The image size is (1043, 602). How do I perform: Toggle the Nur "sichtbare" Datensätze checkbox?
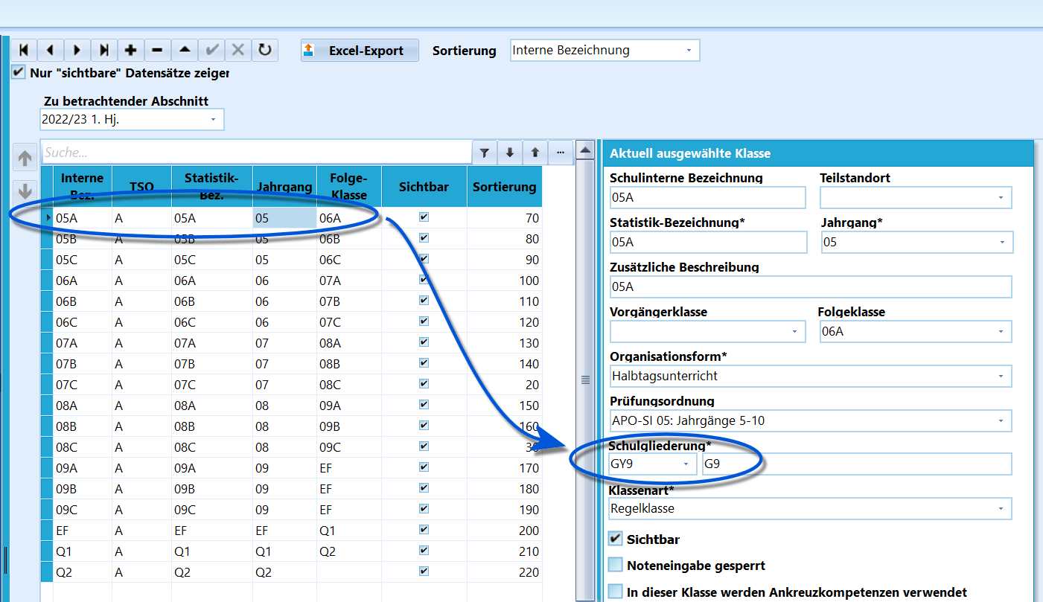[19, 73]
